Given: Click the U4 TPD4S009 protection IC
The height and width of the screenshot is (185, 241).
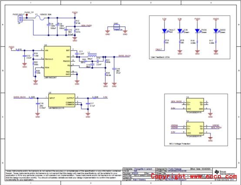Looking at the screenshot, I should click(195, 105).
